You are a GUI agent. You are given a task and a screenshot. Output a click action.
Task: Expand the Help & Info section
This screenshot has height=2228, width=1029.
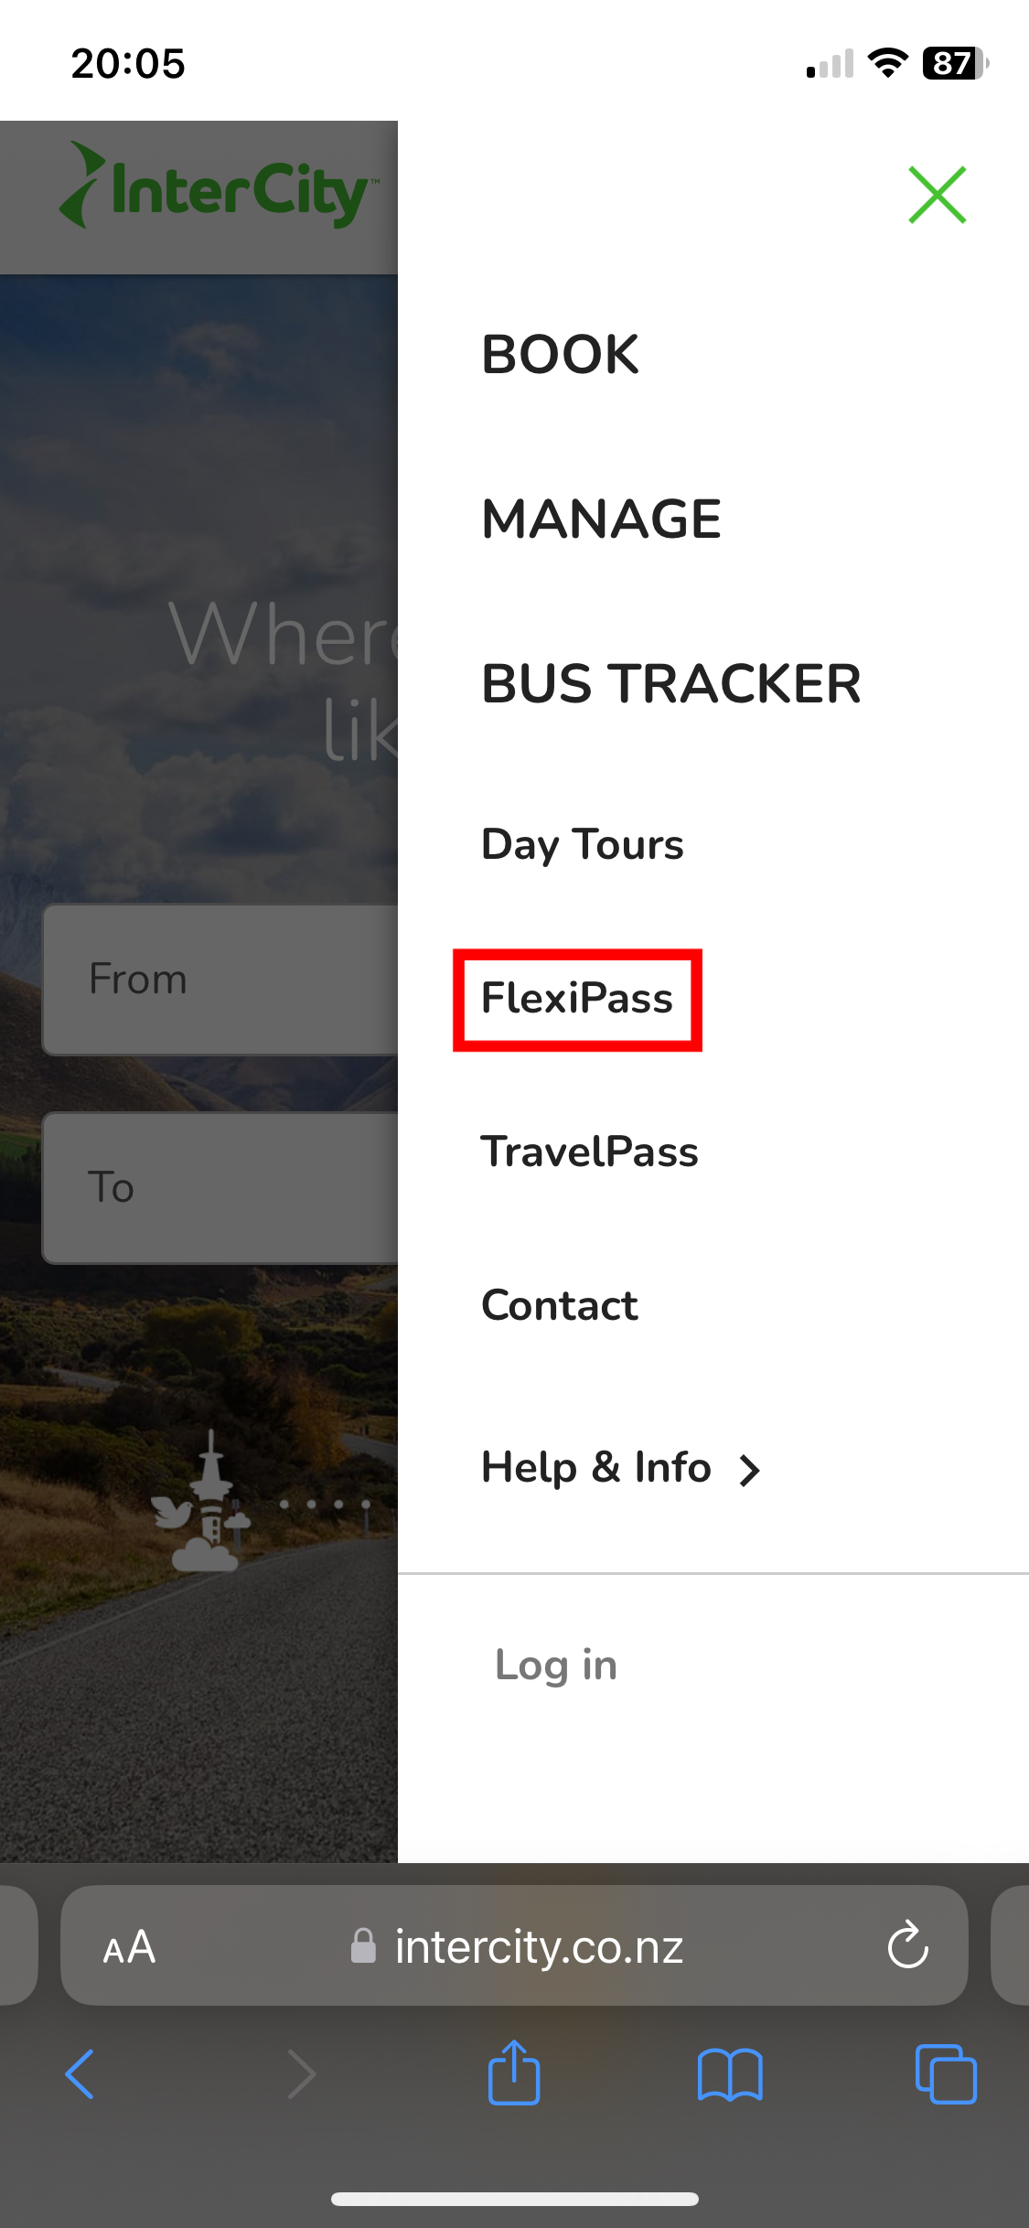595,1466
